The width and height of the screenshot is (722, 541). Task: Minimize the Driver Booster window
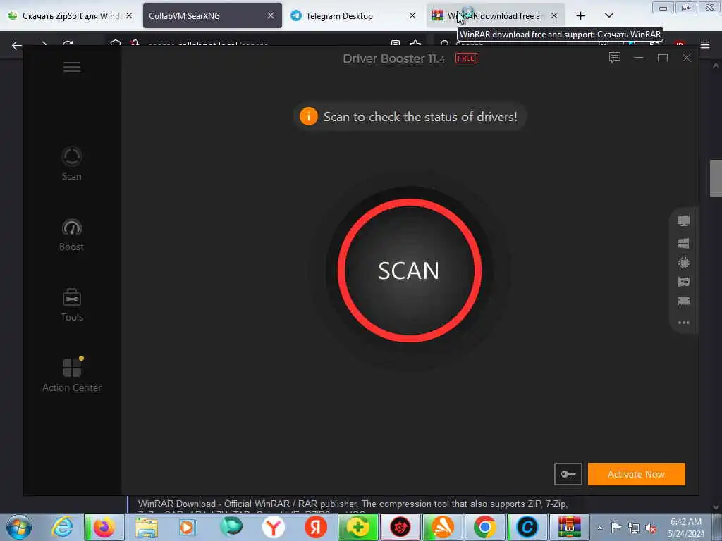click(x=638, y=58)
